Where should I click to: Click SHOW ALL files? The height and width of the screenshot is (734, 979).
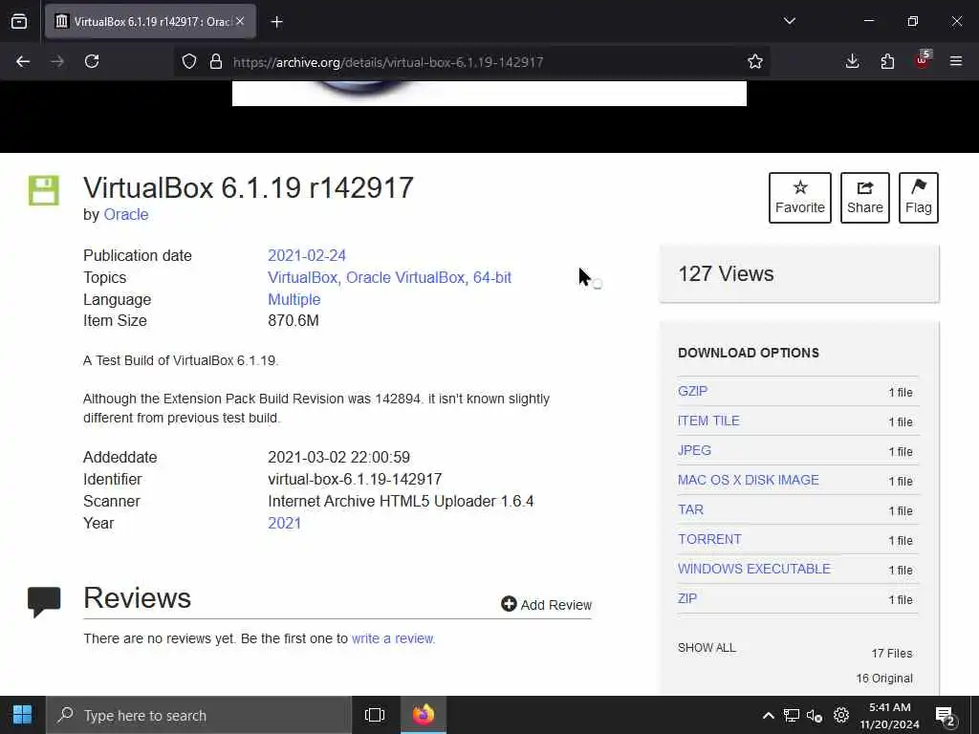click(707, 648)
